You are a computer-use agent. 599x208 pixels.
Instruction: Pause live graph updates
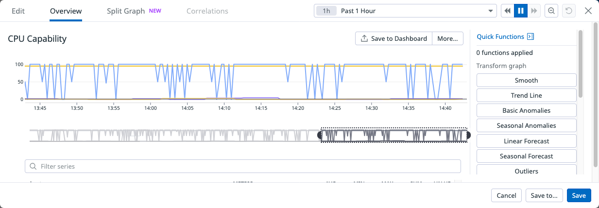(521, 11)
